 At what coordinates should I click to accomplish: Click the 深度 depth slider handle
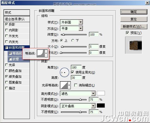(63, 35)
